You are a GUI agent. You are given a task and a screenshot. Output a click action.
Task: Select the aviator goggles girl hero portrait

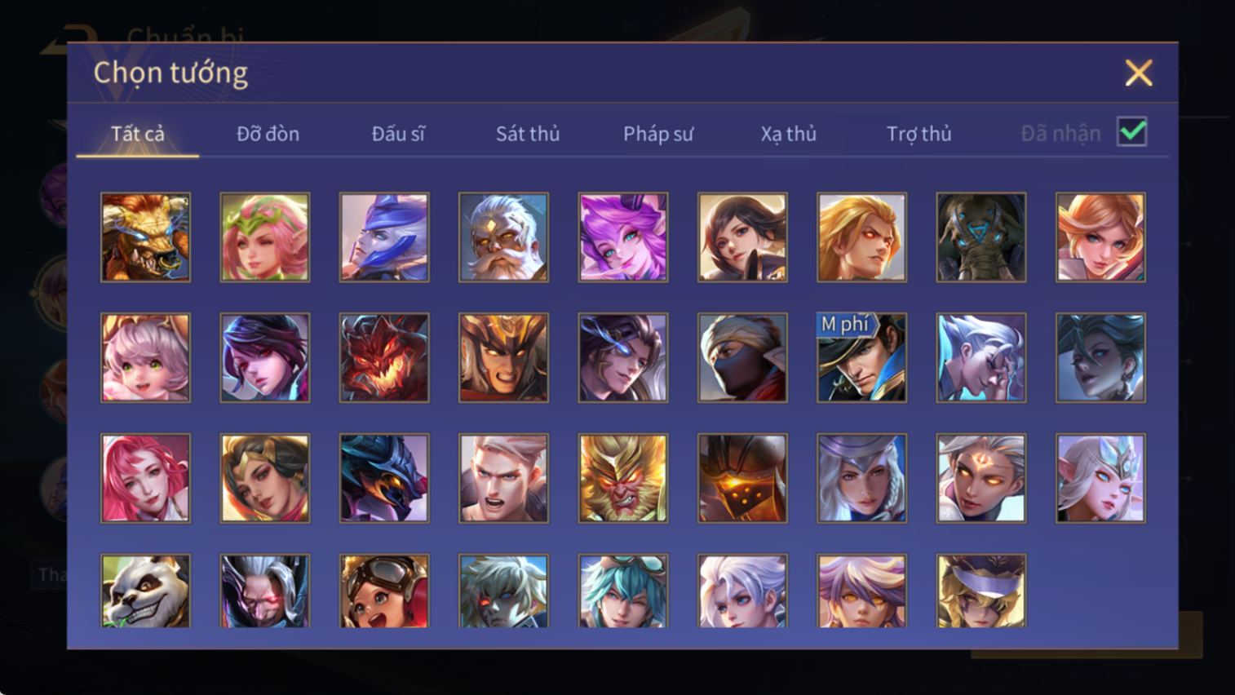coord(384,591)
